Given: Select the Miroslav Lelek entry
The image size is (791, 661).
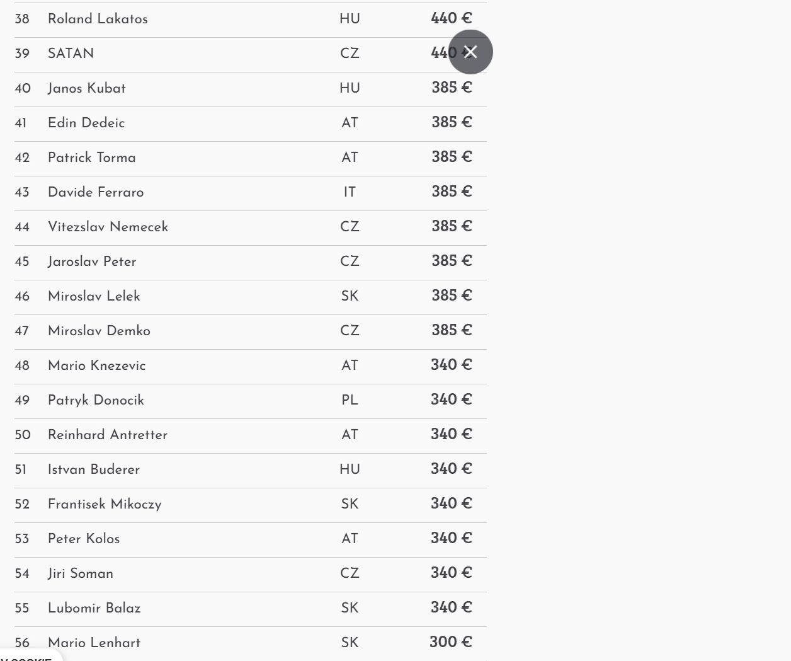Looking at the screenshot, I should click(x=94, y=296).
